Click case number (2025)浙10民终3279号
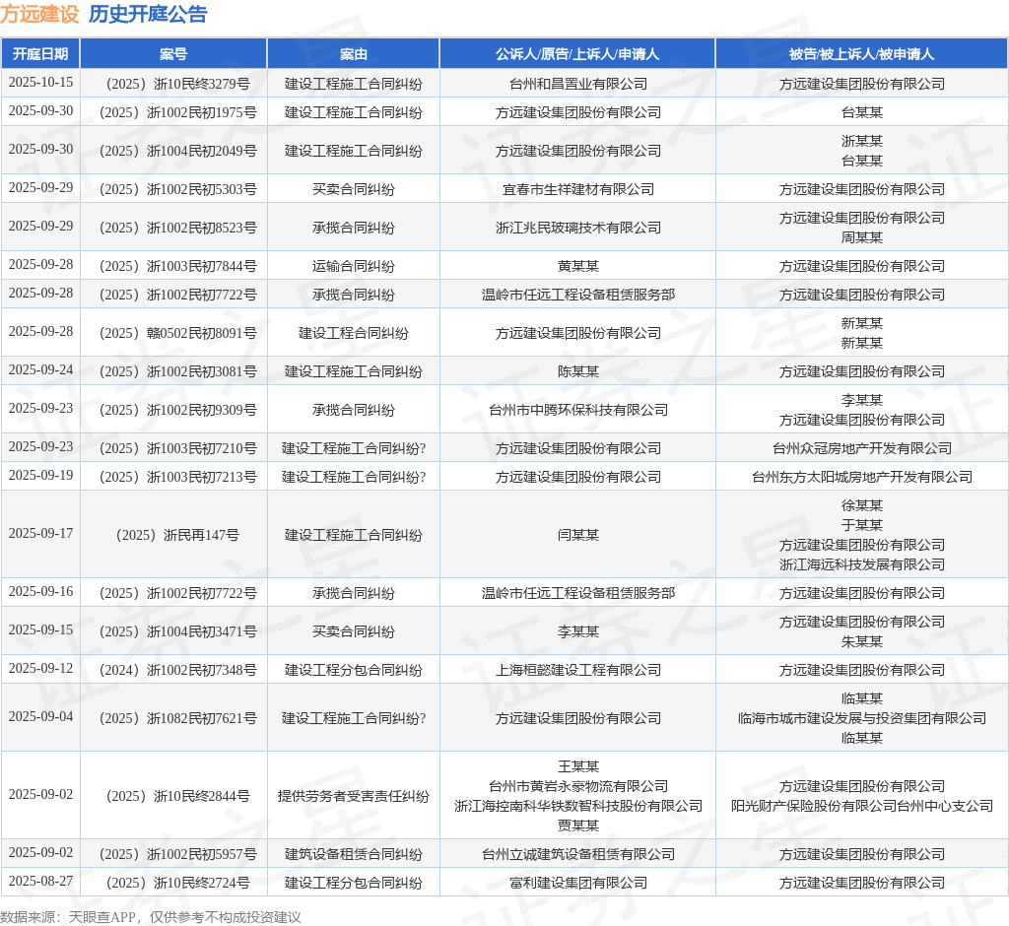1009x926 pixels. pos(177,84)
